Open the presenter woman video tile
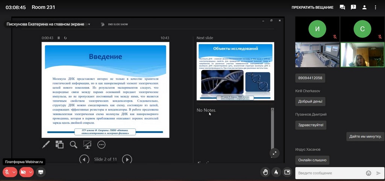Screen dimensions: 385x181 (362, 55)
